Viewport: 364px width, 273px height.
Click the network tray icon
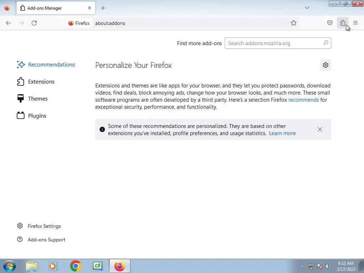pos(311,266)
